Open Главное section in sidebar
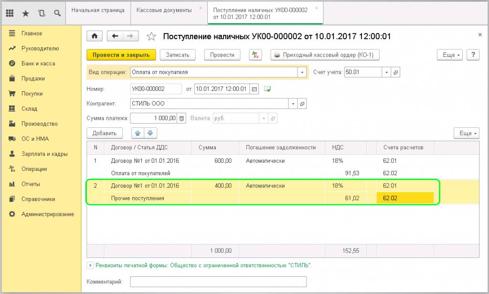This screenshot has height=294, width=489. coord(32,33)
